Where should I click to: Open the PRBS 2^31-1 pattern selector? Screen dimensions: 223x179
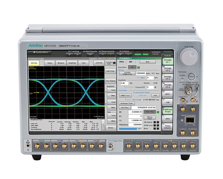coord(125,95)
